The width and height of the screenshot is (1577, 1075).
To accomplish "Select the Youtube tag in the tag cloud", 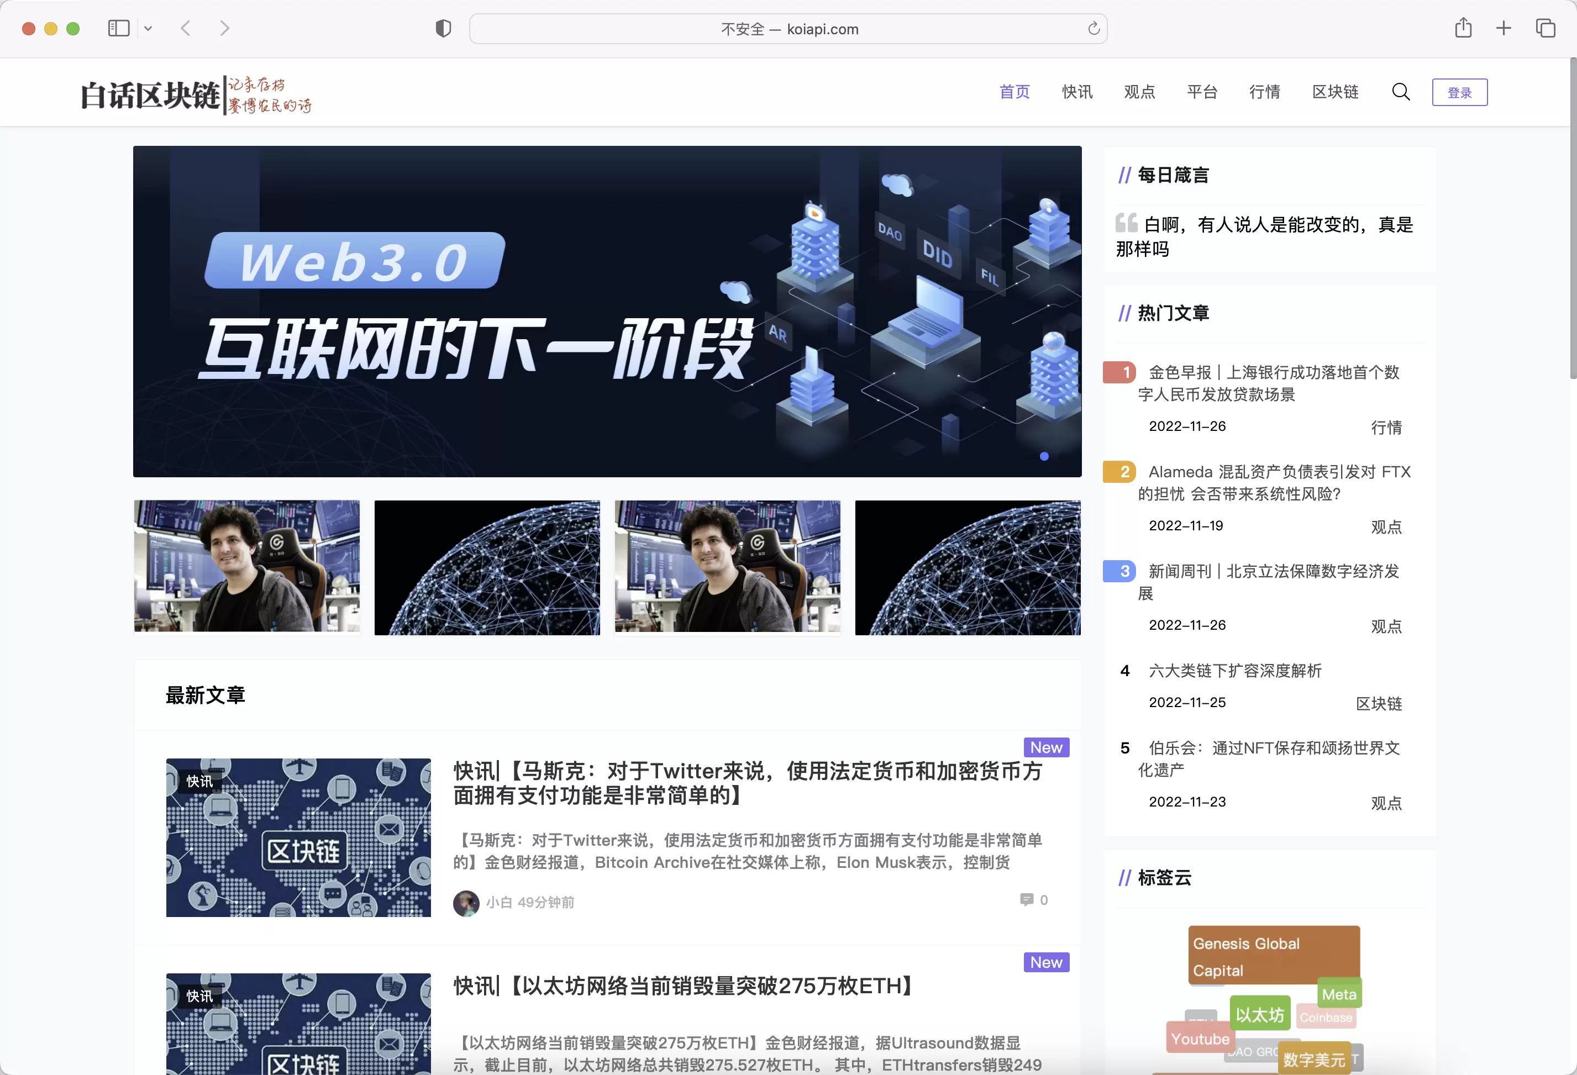I will [1200, 1039].
